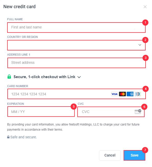Close the New credit card dialog
The height and width of the screenshot is (167, 152).
[145, 7]
